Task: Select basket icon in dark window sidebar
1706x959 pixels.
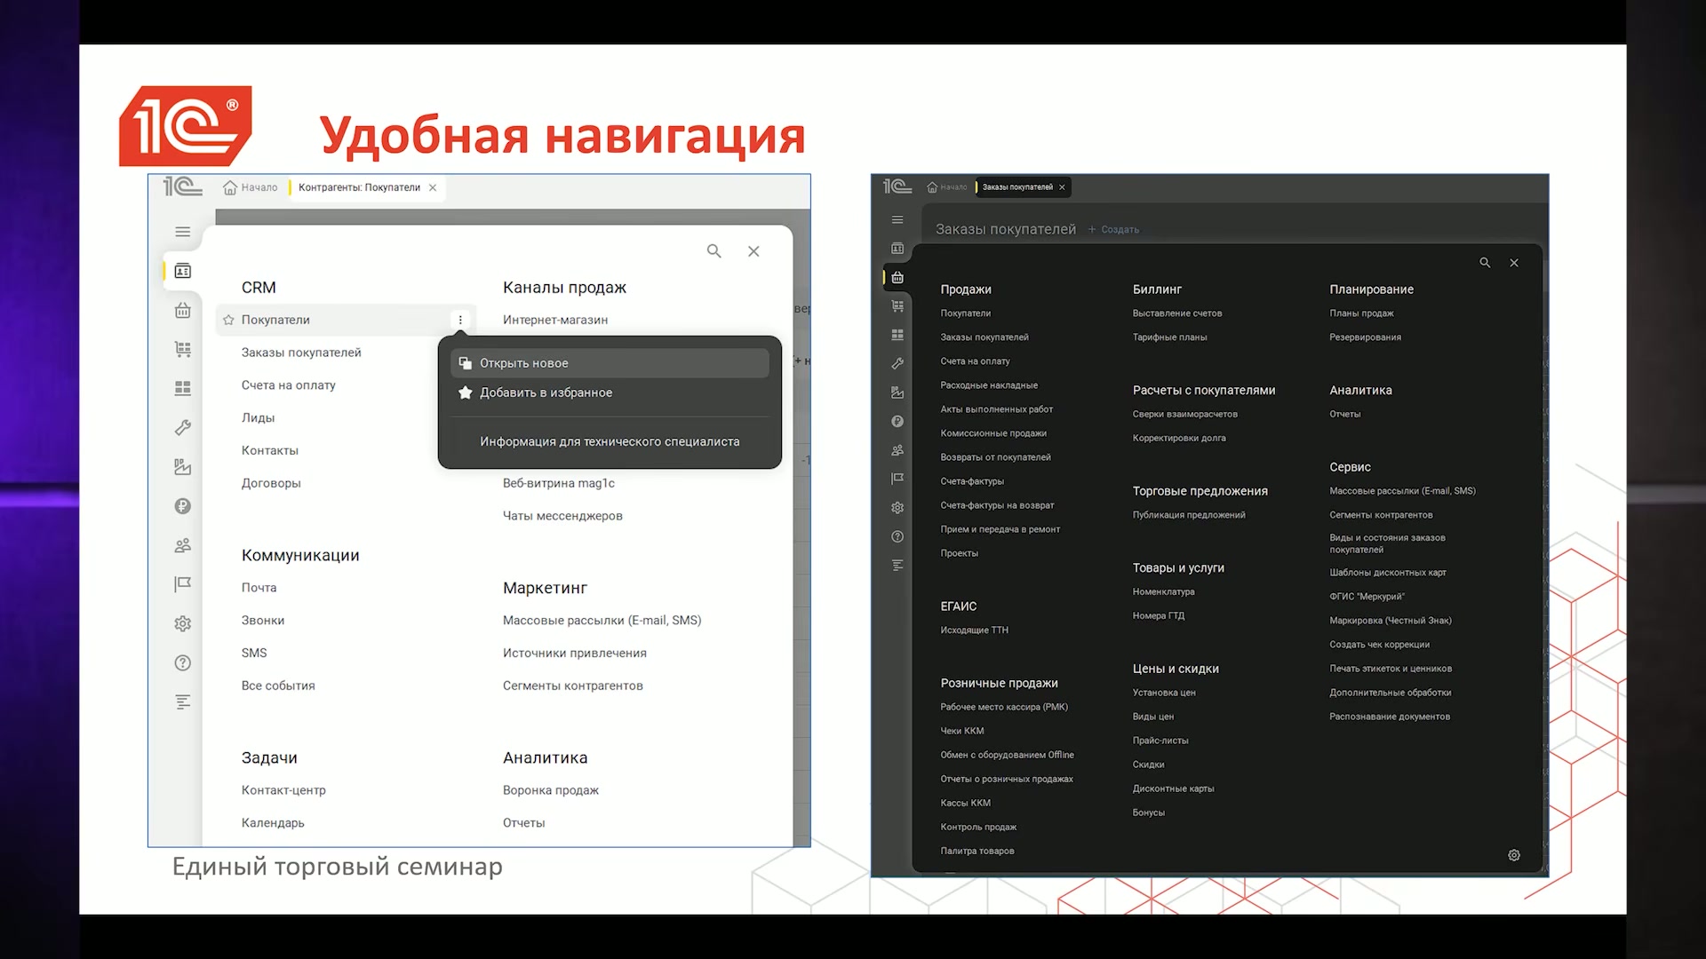Action: point(897,277)
